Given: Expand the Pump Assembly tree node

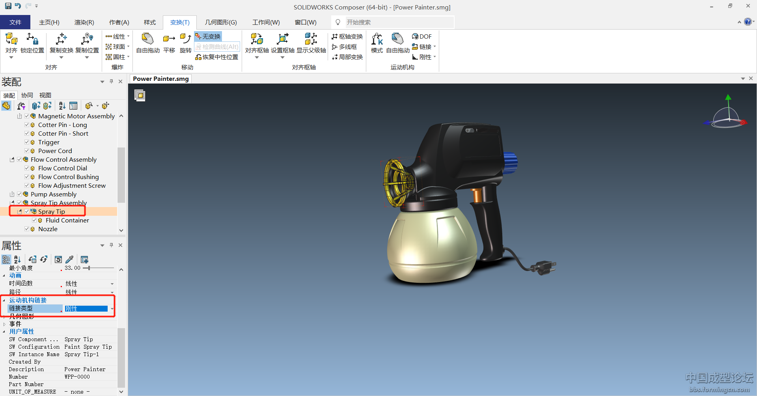Looking at the screenshot, I should [12, 194].
